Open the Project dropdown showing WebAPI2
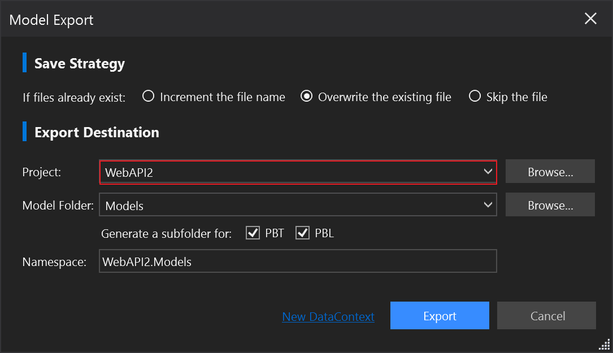 point(298,172)
